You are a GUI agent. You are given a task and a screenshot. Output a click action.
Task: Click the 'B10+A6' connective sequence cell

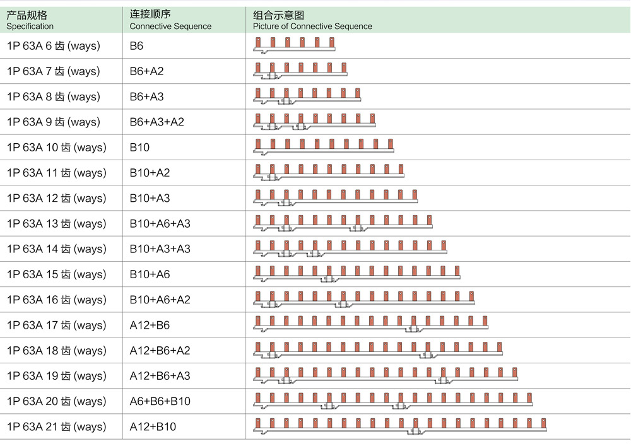pyautogui.click(x=184, y=274)
